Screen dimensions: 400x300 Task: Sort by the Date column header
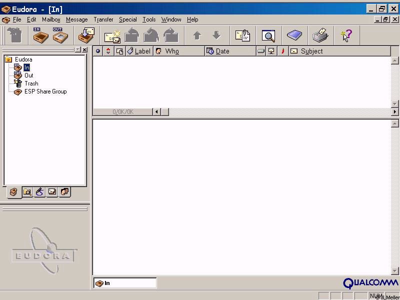pyautogui.click(x=230, y=51)
